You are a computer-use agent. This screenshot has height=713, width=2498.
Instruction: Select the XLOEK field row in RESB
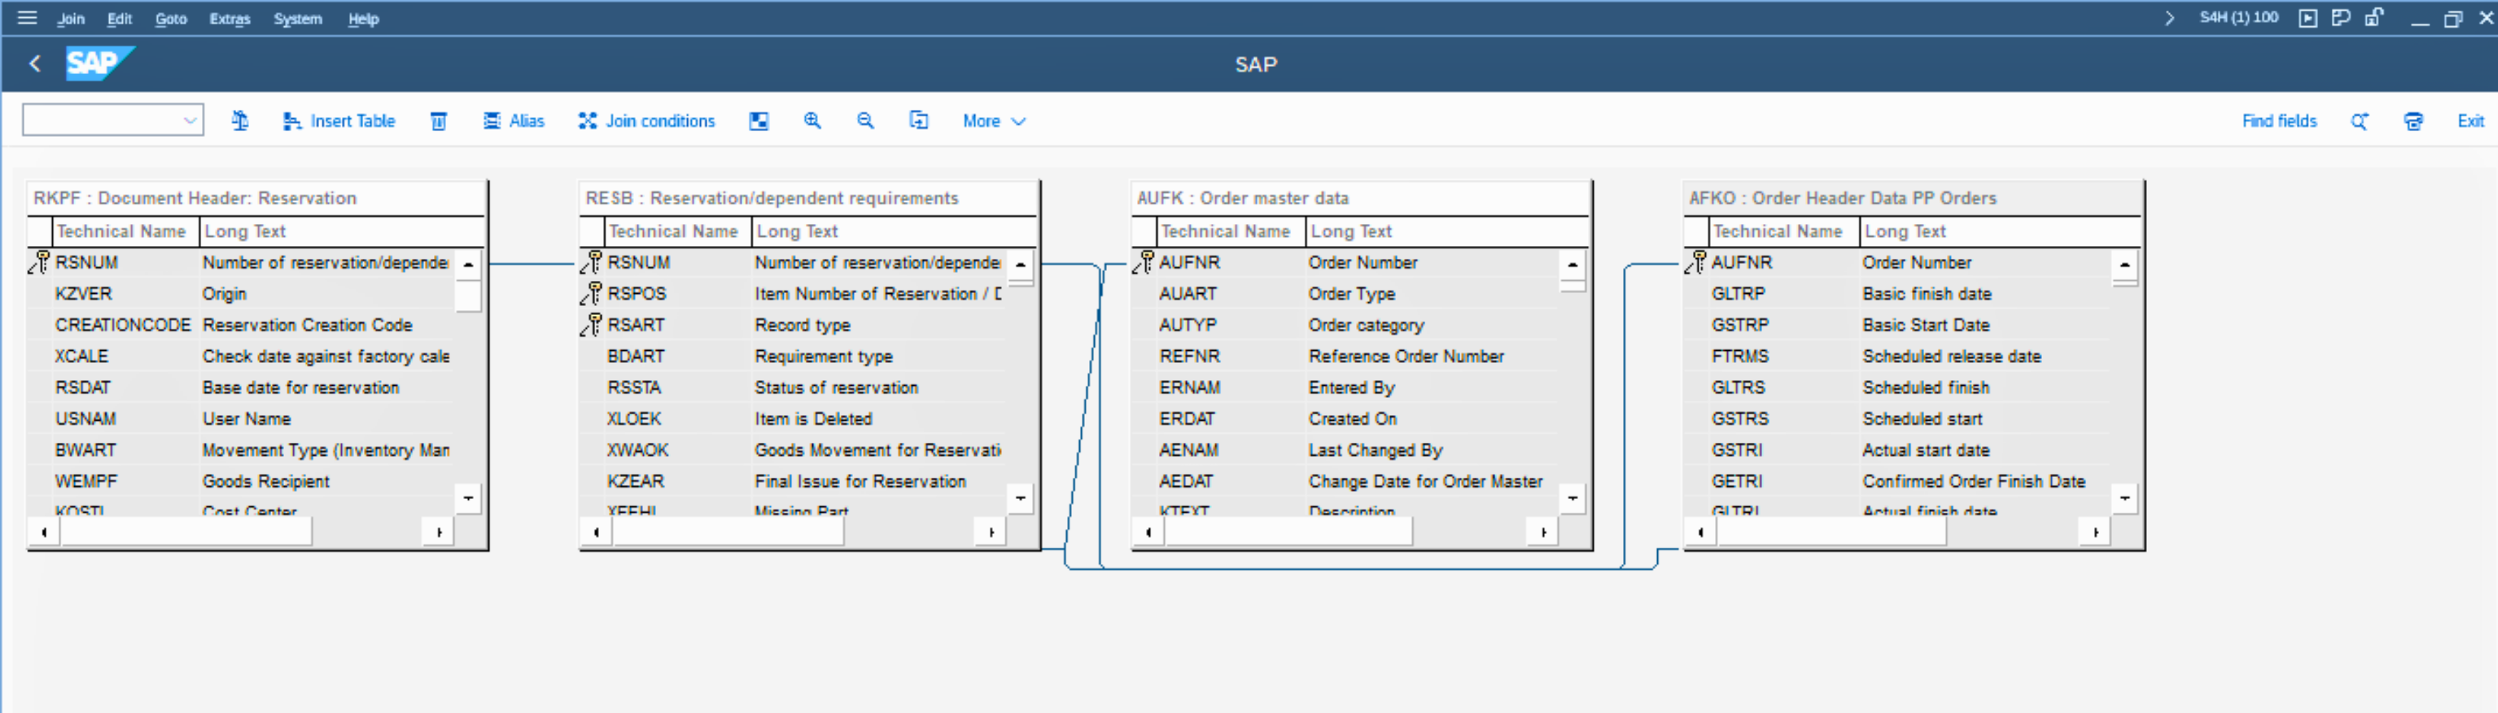pos(634,419)
